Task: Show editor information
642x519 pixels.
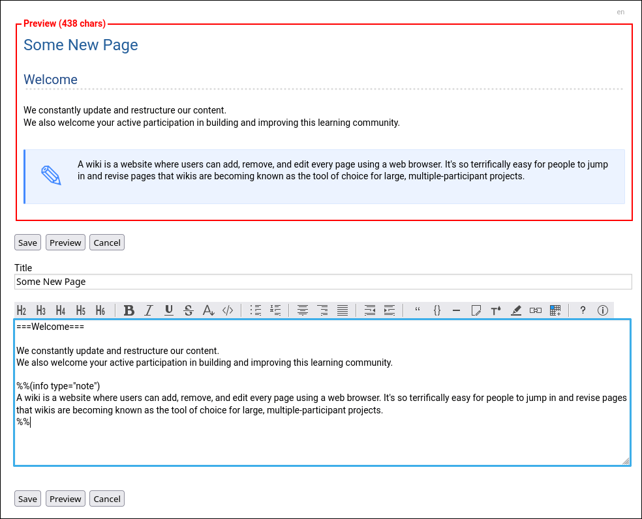Action: (602, 310)
